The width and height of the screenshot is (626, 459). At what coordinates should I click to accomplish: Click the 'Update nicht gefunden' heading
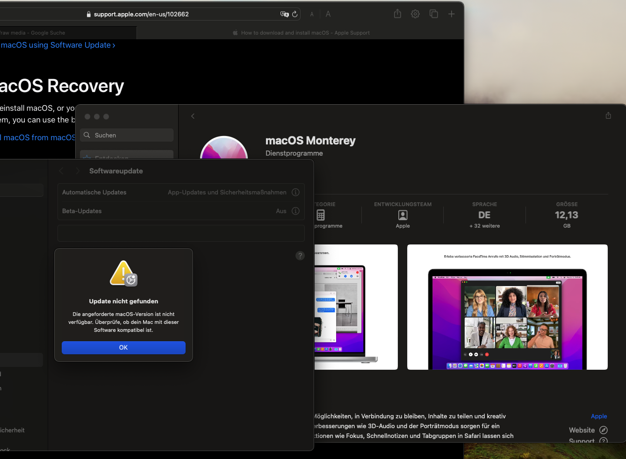tap(123, 301)
